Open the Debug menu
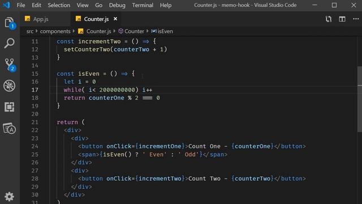 [117, 5]
